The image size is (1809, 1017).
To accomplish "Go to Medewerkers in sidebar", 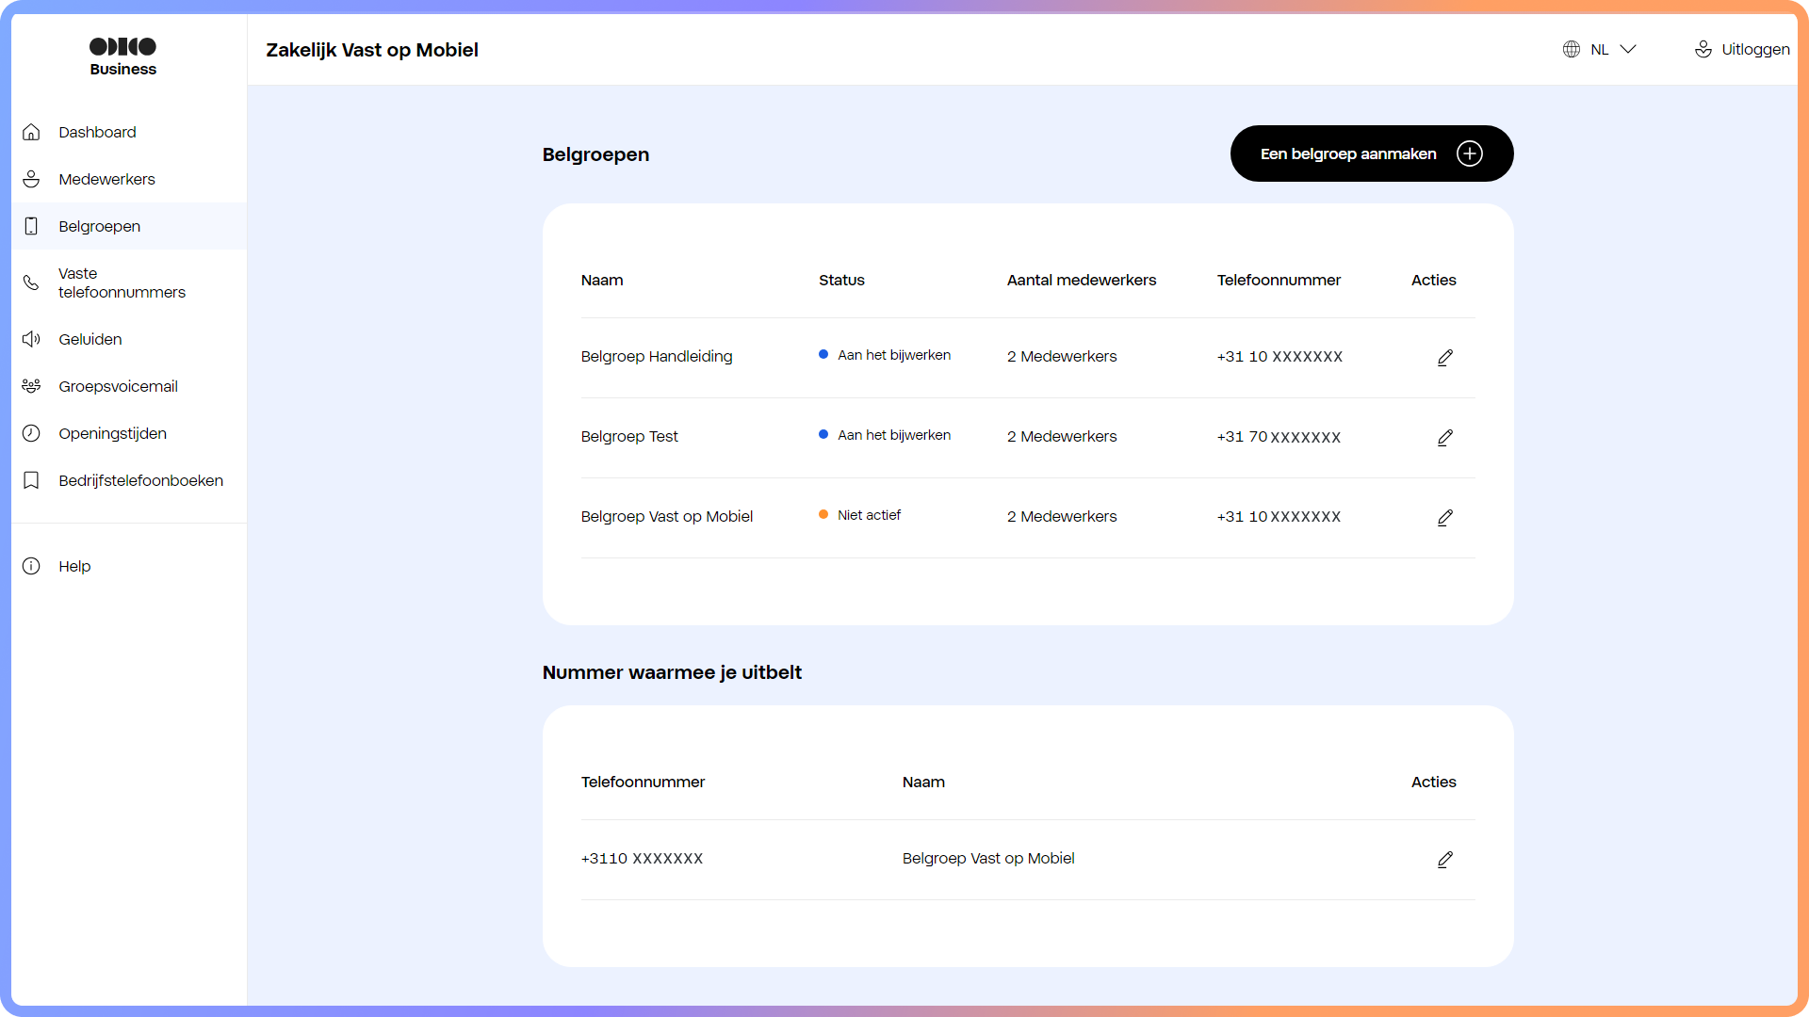I will (x=106, y=179).
